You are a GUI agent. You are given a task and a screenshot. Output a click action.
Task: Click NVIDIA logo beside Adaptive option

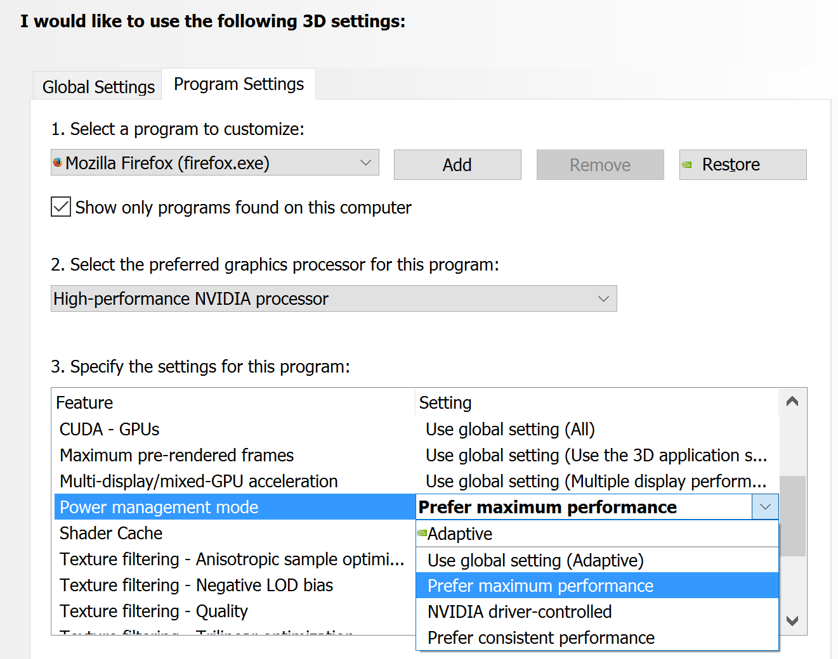click(x=422, y=533)
